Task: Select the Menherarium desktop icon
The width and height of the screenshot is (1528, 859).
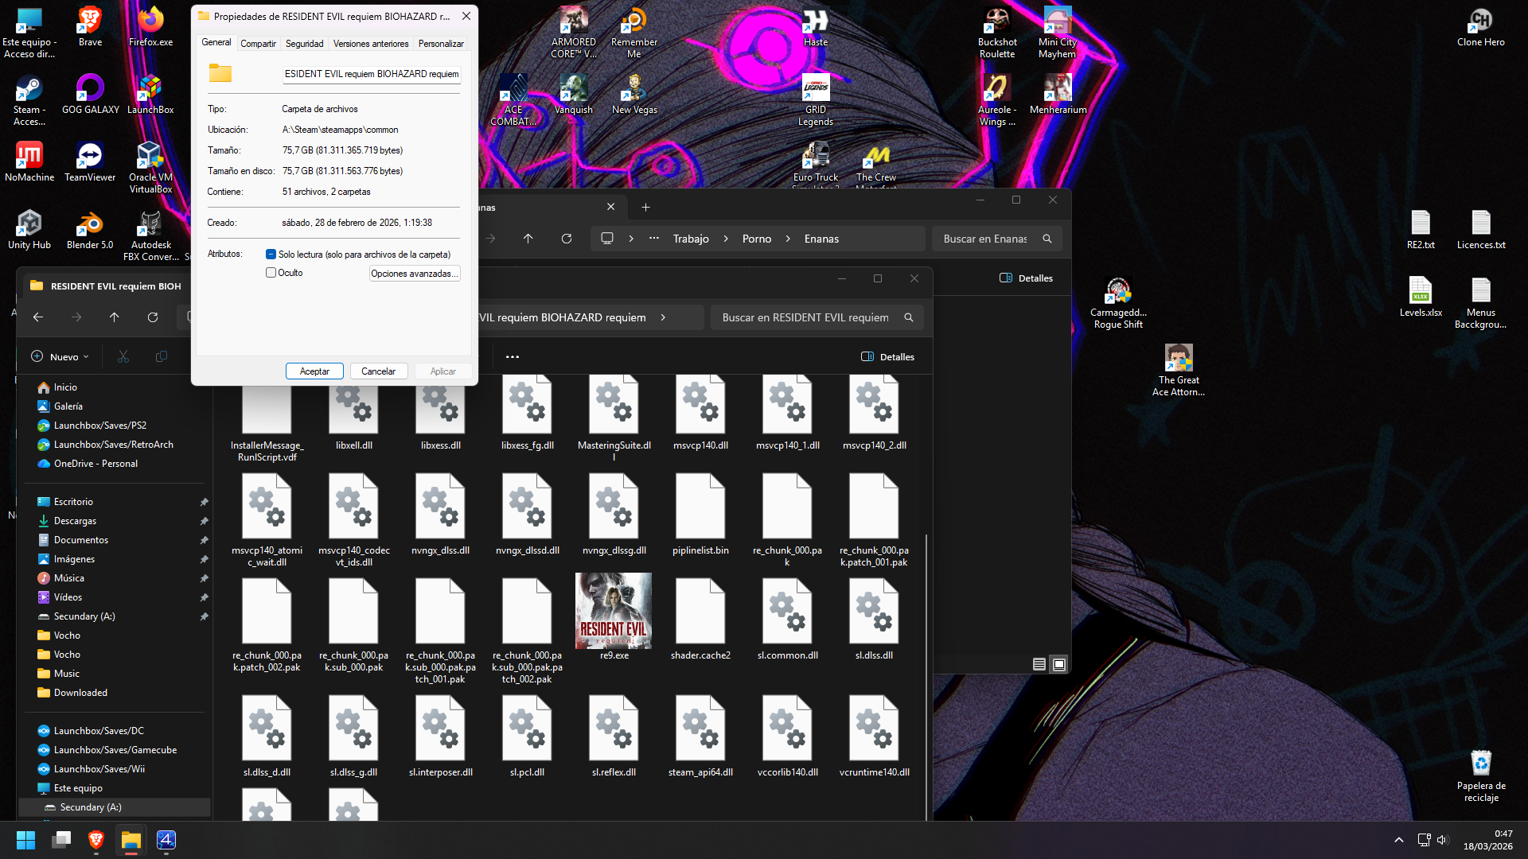Action: [x=1058, y=95]
